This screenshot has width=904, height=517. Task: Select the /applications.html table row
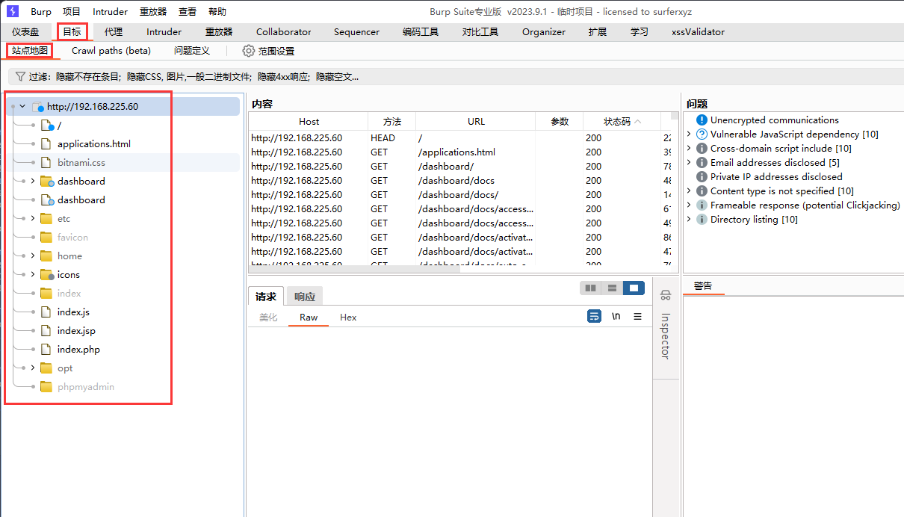coord(459,152)
